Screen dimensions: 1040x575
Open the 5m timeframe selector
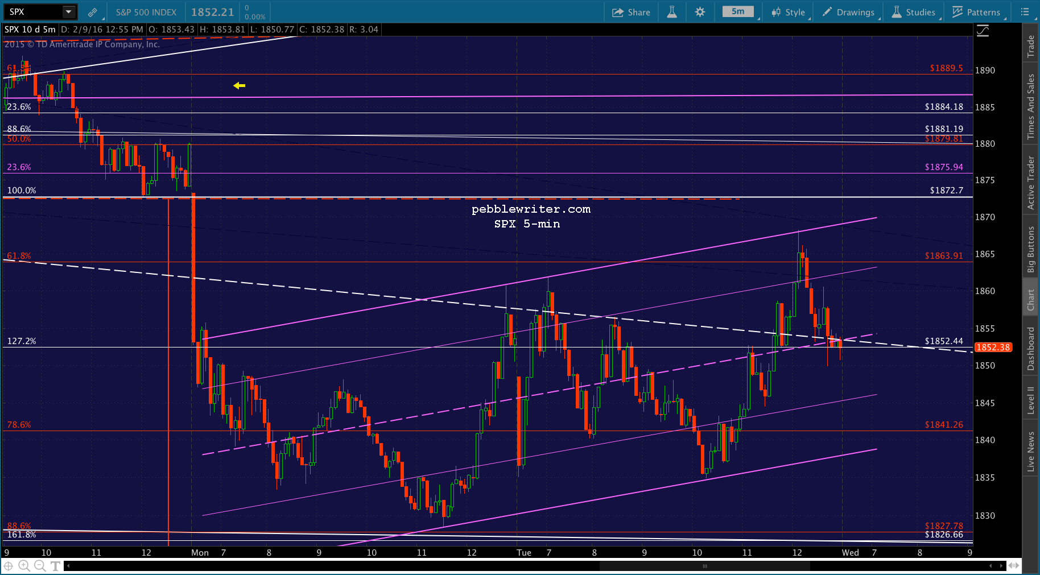click(738, 12)
